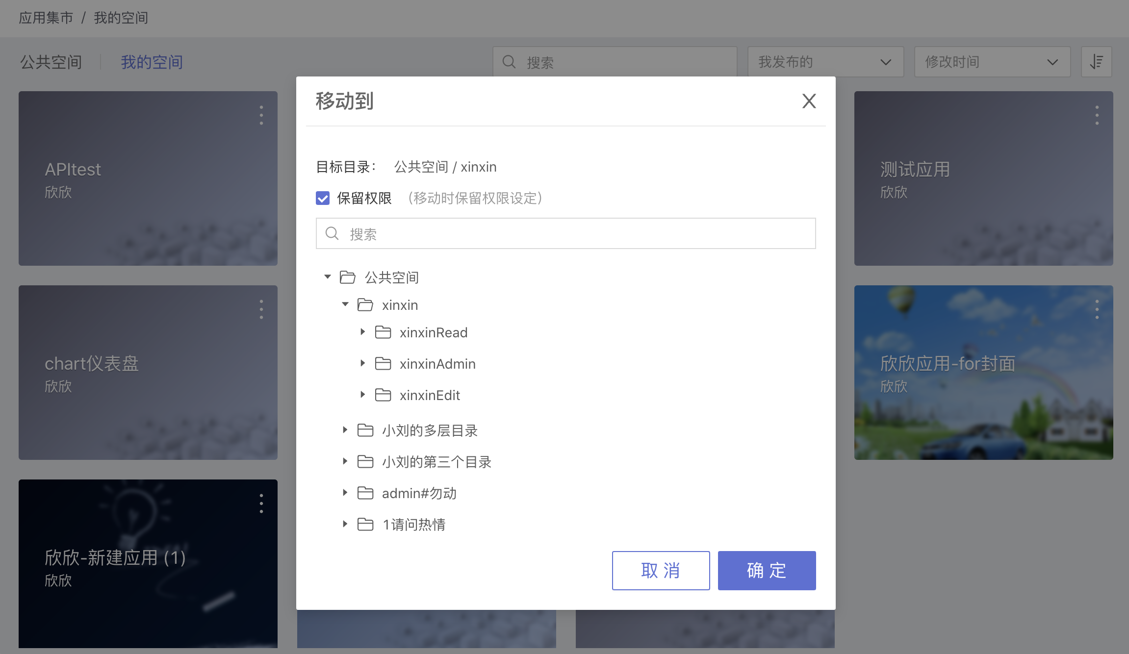Expand the 小刘的多层目录 folder
This screenshot has height=654, width=1129.
click(345, 430)
